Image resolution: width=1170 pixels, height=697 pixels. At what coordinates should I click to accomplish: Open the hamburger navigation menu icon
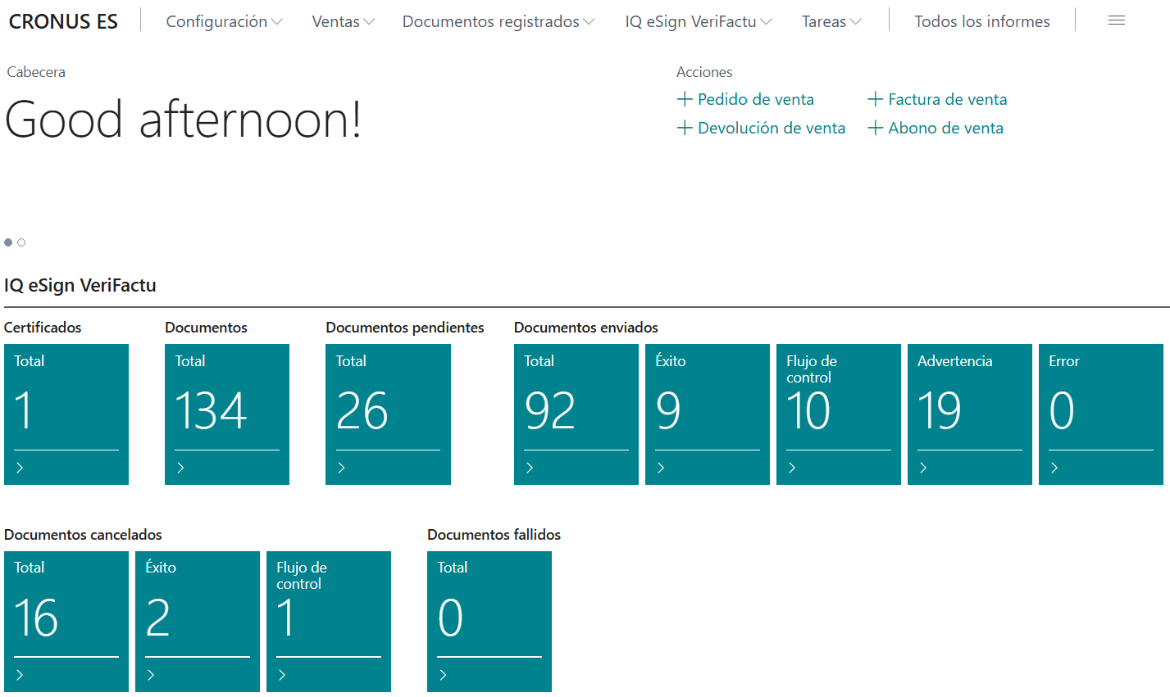point(1117,20)
